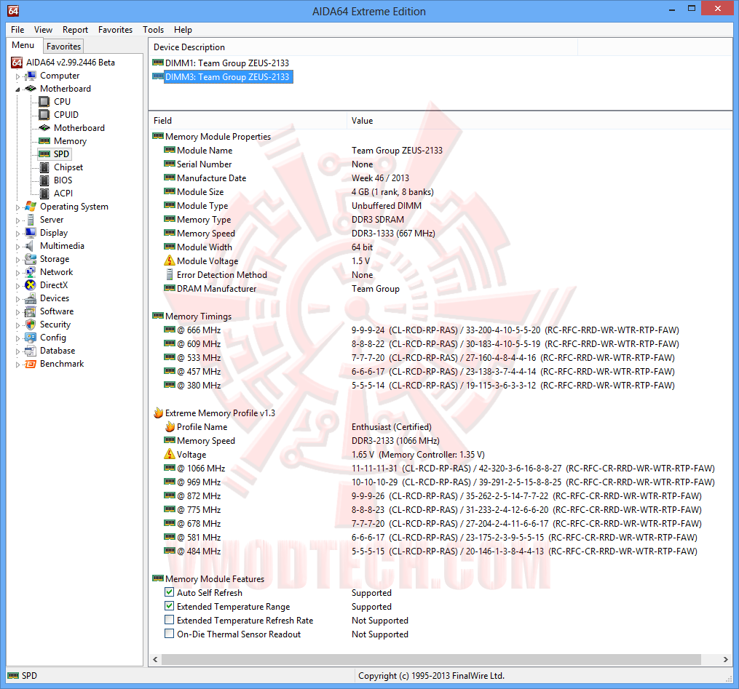Click the Extreme Memory Profile flame icon
The width and height of the screenshot is (739, 689).
tap(159, 413)
